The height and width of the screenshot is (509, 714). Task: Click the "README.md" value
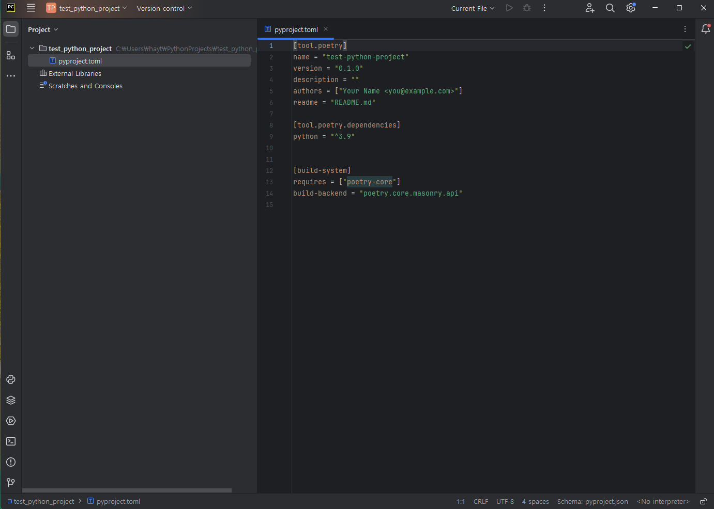[x=353, y=102]
